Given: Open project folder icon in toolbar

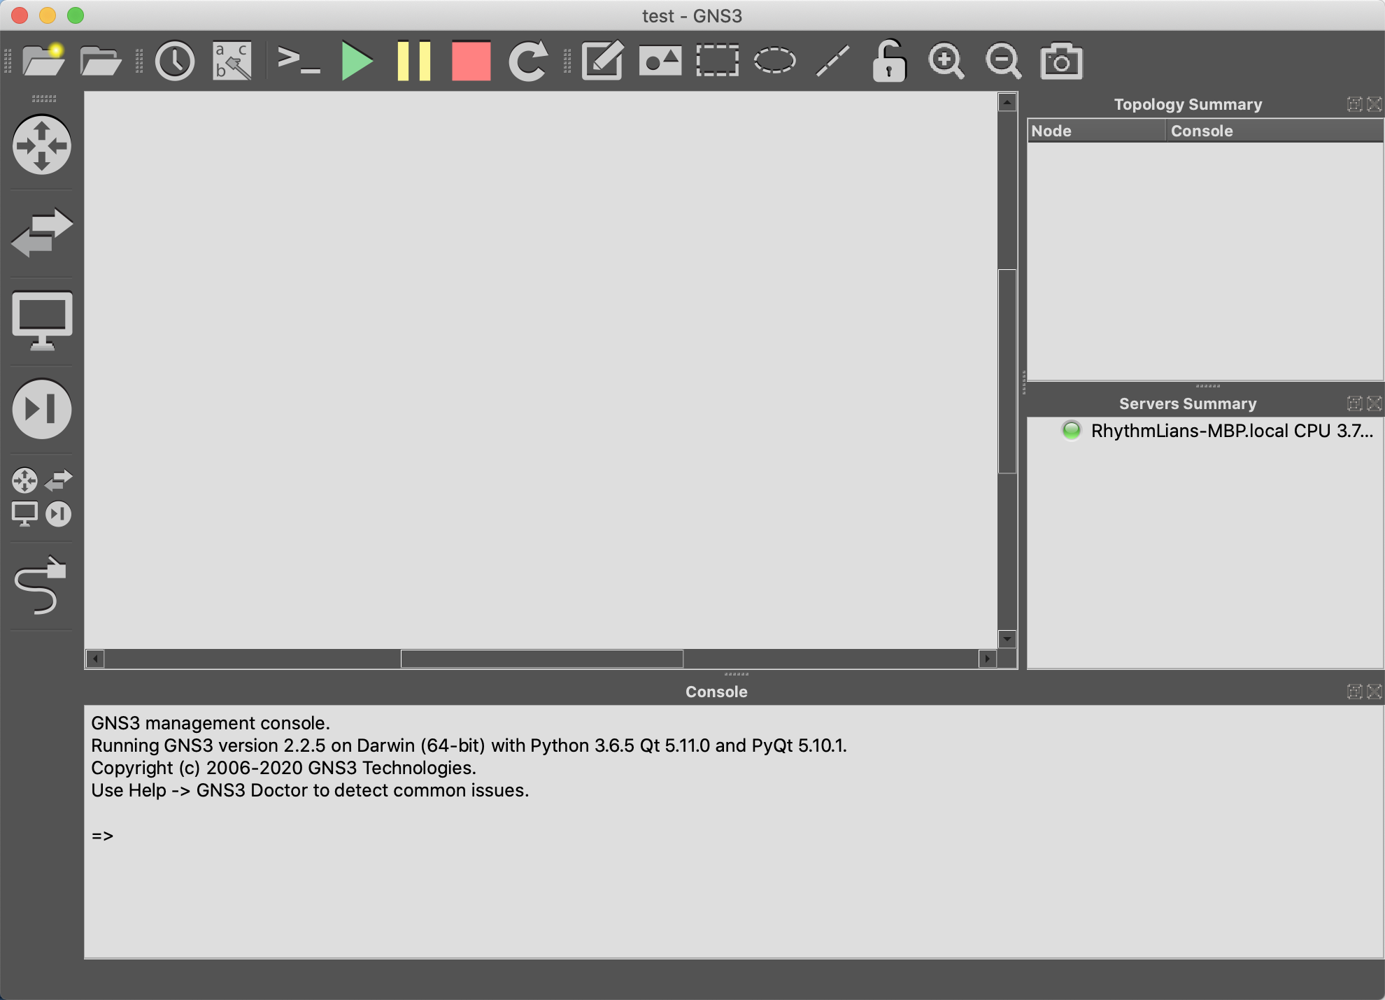Looking at the screenshot, I should click(100, 61).
